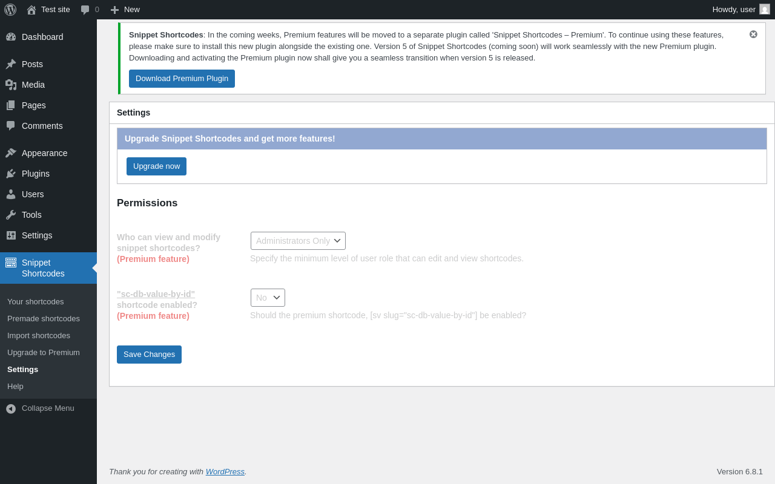
Task: Open the Dashboard menu
Action: (x=48, y=37)
